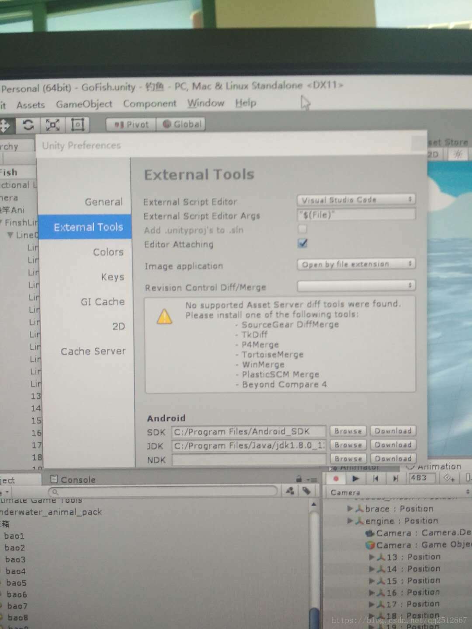Expand the 15 : Position property
This screenshot has height=629, width=472.
point(372,581)
